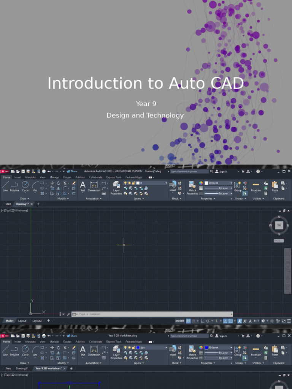Select the Line tool in Drawing1 window
The height and width of the screenshot is (389, 292).
pos(5,186)
